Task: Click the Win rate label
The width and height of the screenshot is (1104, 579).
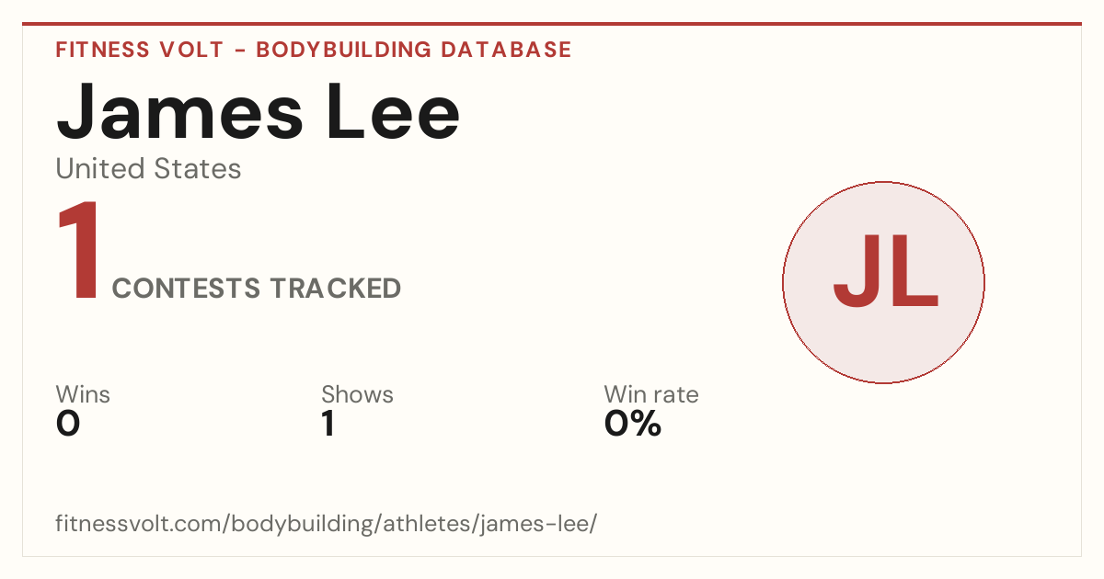Action: 651,394
